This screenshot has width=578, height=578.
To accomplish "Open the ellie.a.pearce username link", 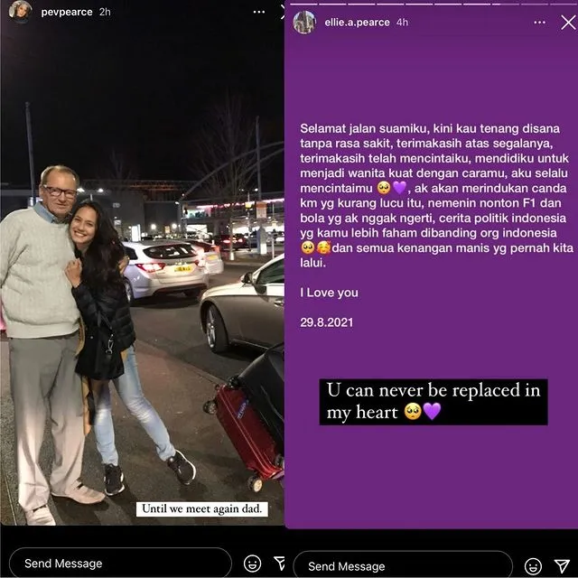I will click(357, 22).
